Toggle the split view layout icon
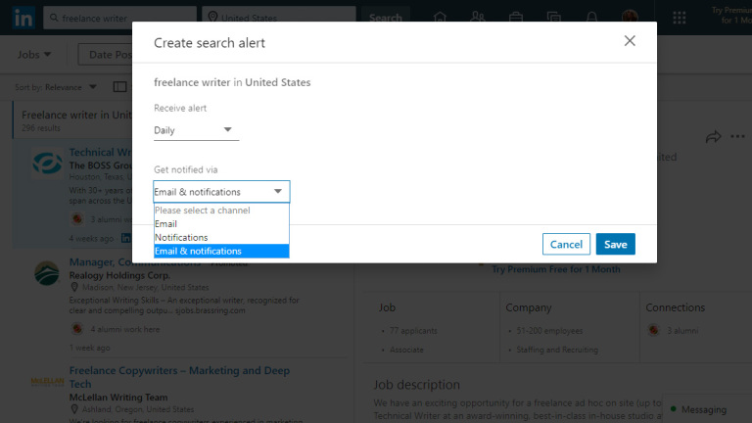 pyautogui.click(x=119, y=87)
